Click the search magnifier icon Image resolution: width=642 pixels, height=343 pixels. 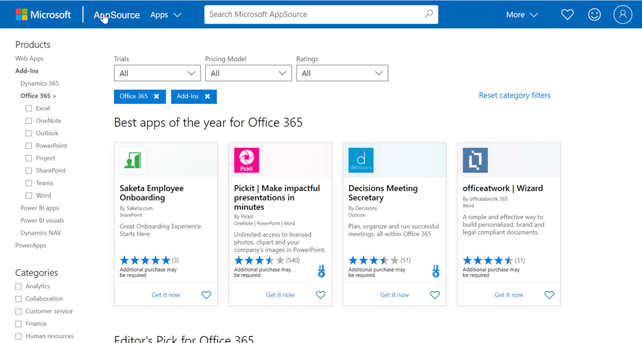[x=428, y=14]
